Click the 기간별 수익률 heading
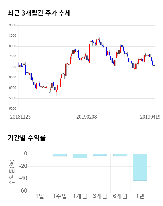The width and height of the screenshot is (163, 206). 26,138
